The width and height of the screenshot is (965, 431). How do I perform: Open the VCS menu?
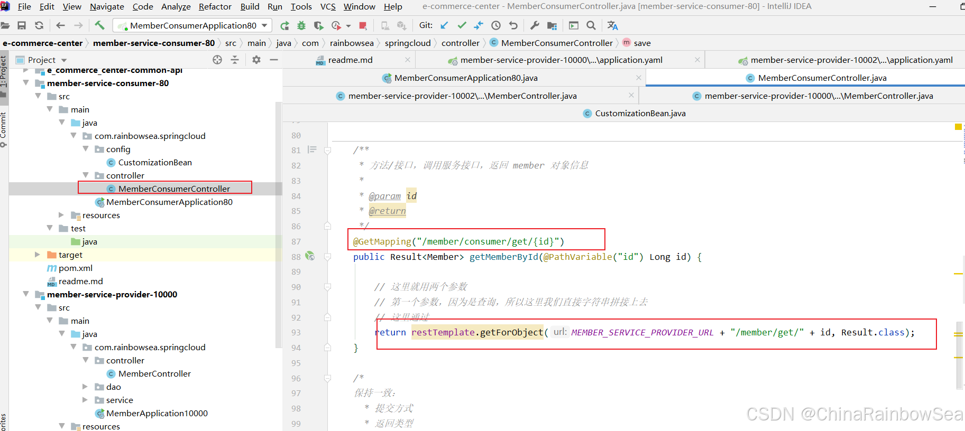tap(328, 6)
